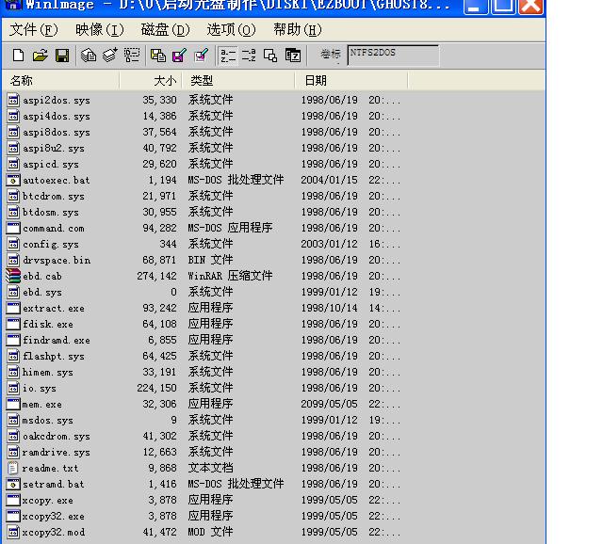Screen dimensions: 603x544
Task: Select file name oakcdrom.sys
Action: [x=57, y=437]
